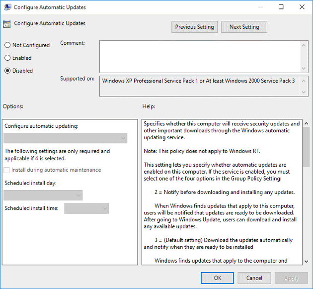The image size is (313, 289).
Task: Click the Apply button
Action: coord(291,278)
